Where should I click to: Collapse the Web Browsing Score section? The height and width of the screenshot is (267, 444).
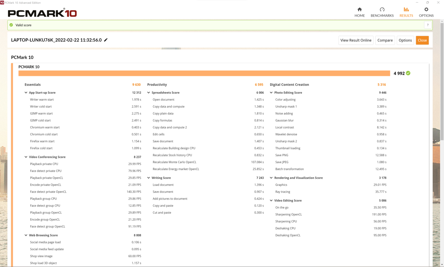point(26,235)
